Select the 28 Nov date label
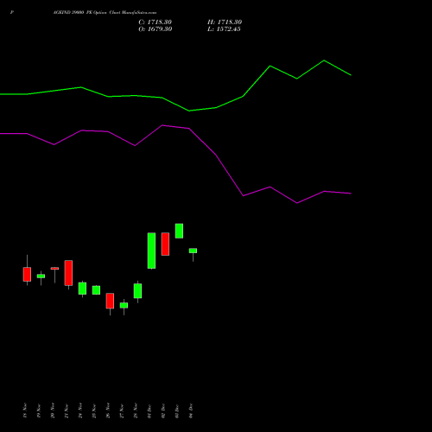The height and width of the screenshot is (432, 432). click(x=136, y=410)
